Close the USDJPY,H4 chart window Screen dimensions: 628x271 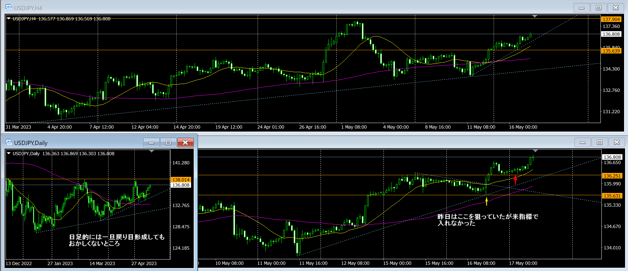coord(616,8)
